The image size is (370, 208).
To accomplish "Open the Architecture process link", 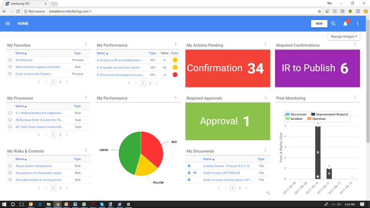I will pos(24,60).
